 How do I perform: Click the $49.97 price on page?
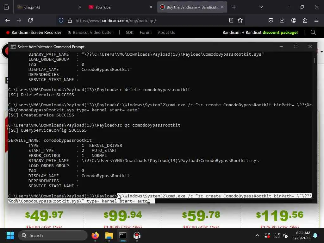(x=44, y=215)
